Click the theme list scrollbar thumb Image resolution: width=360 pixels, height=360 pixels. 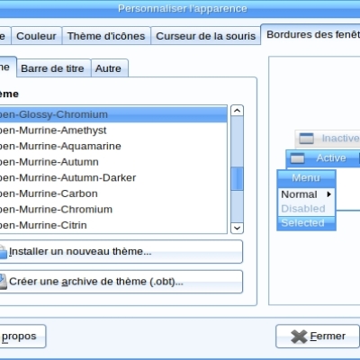click(x=237, y=178)
